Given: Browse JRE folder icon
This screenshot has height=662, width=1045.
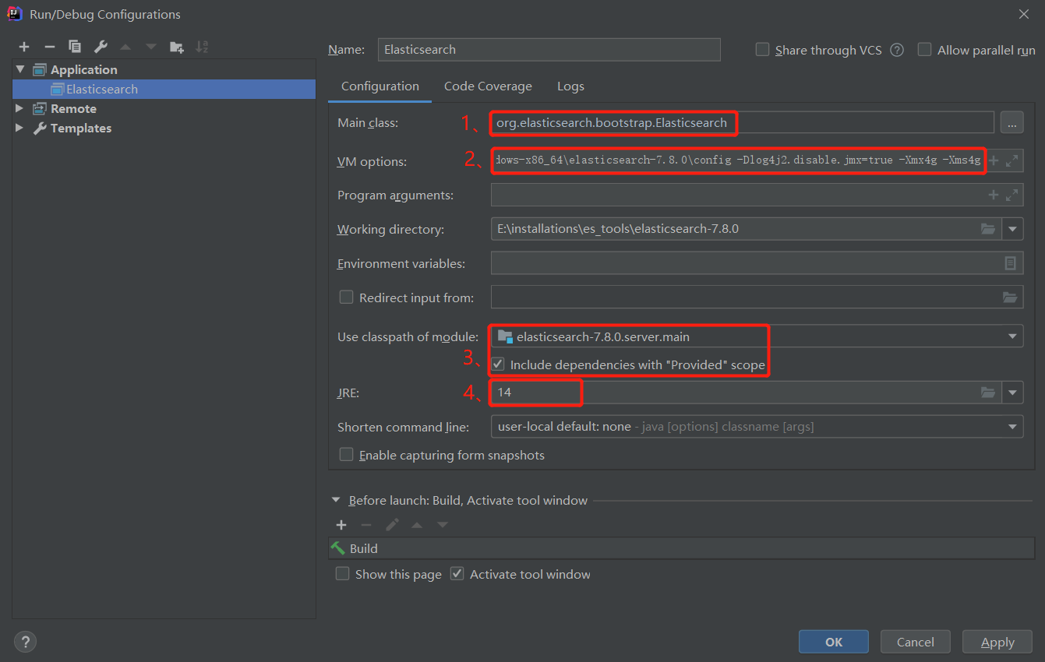Looking at the screenshot, I should tap(988, 393).
